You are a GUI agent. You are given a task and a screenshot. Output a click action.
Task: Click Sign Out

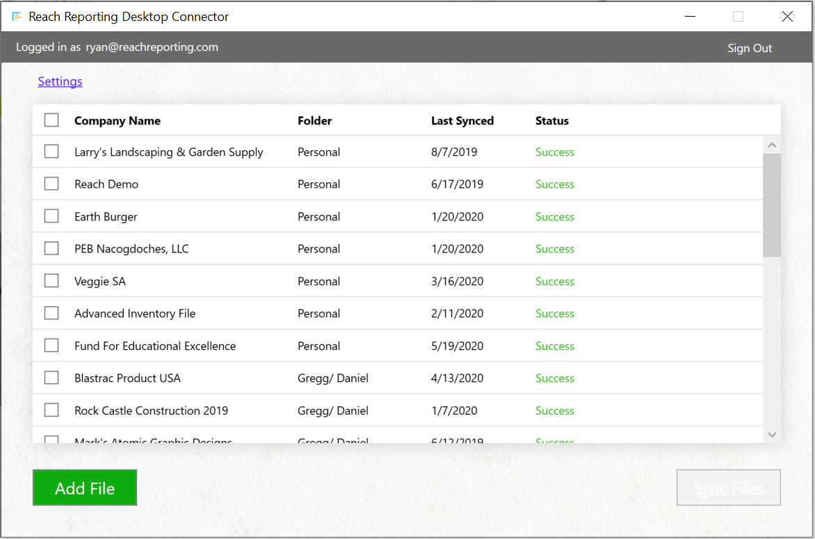click(750, 49)
